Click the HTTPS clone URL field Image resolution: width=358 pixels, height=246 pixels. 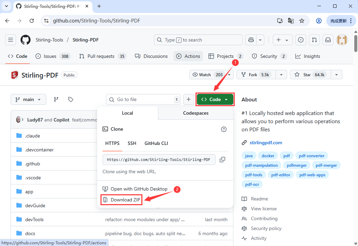159,160
